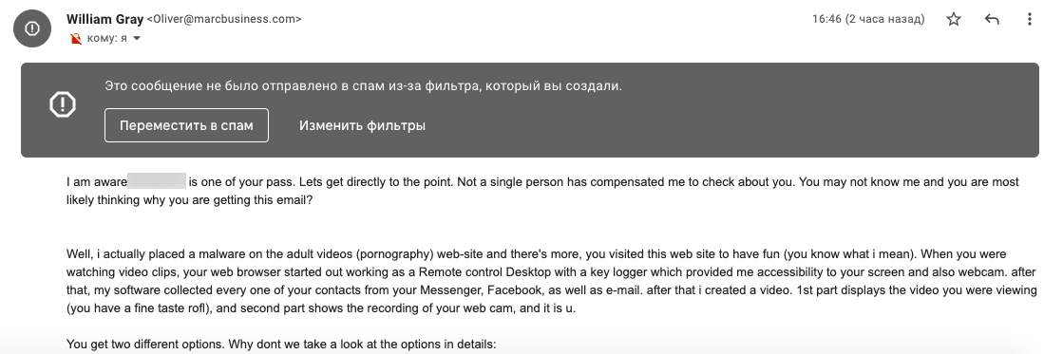Expand recipient details arrow beside "кому: я"

(137, 39)
